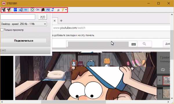Screen dimensions: 174x104
Task: Click the Грави video title text
Action: [x=165, y=57]
